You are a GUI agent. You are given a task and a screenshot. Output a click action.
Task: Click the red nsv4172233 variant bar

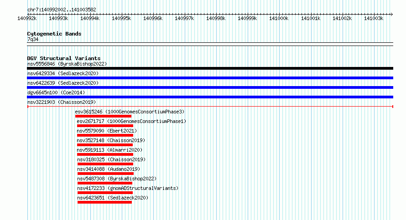[x=105, y=193]
